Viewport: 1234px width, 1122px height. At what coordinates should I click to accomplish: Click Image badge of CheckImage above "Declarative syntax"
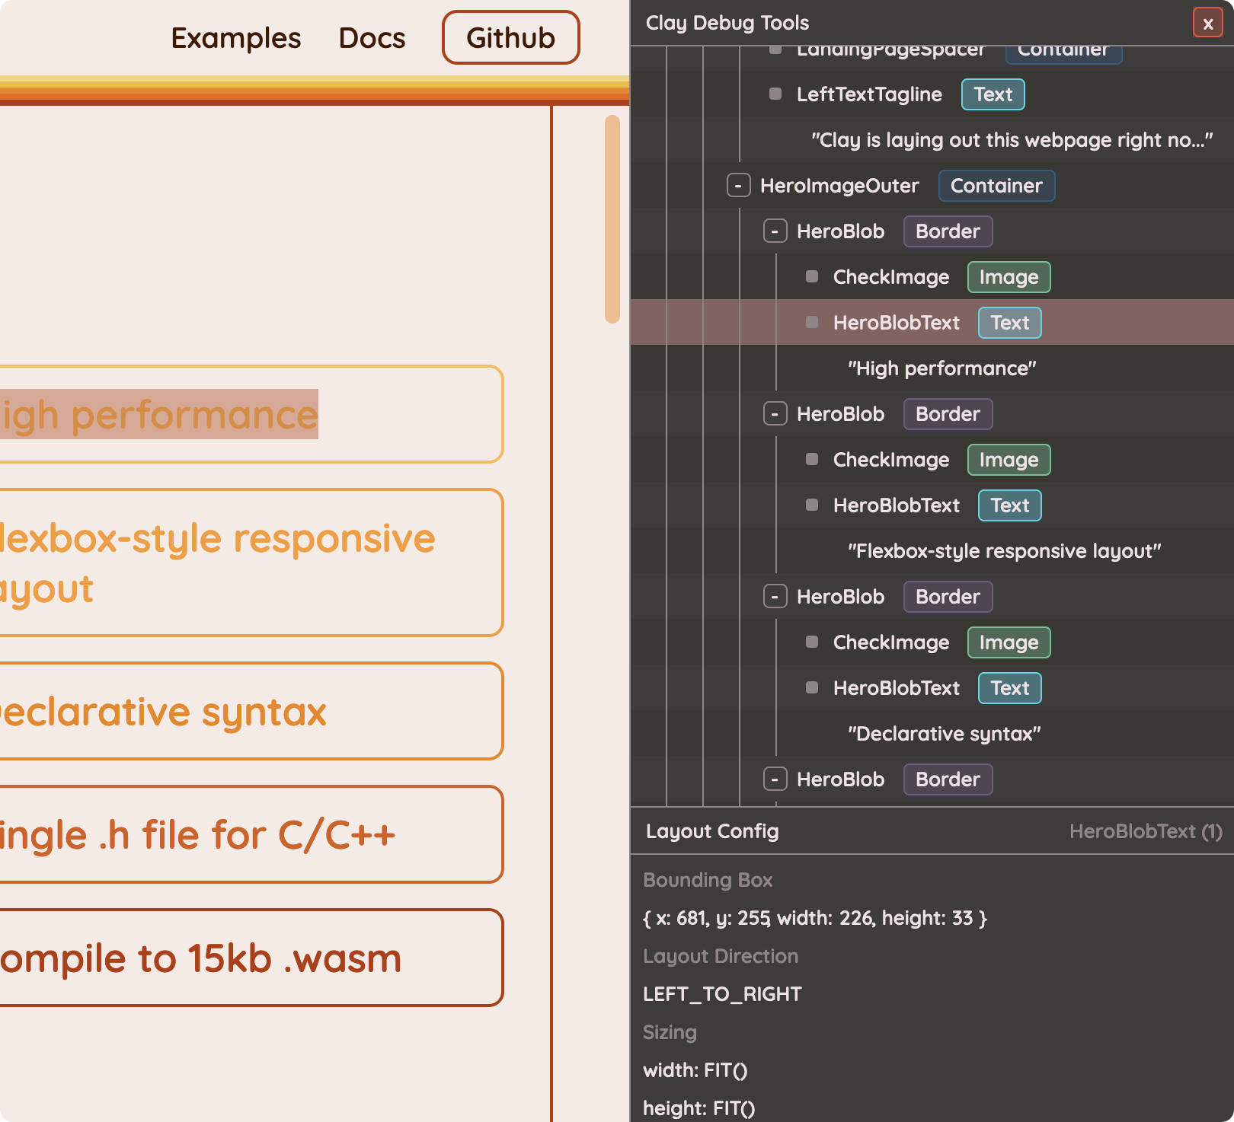(1009, 642)
